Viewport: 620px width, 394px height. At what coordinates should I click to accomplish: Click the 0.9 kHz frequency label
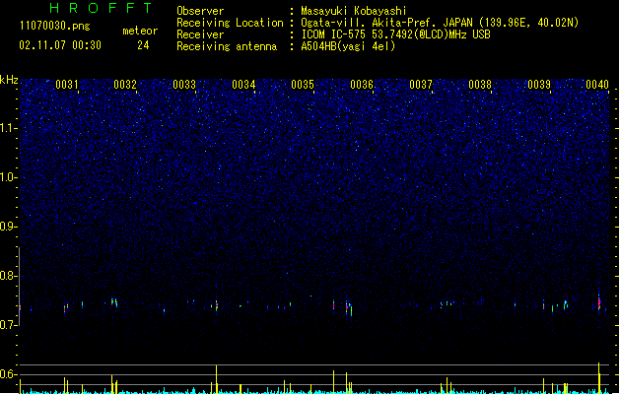point(9,227)
